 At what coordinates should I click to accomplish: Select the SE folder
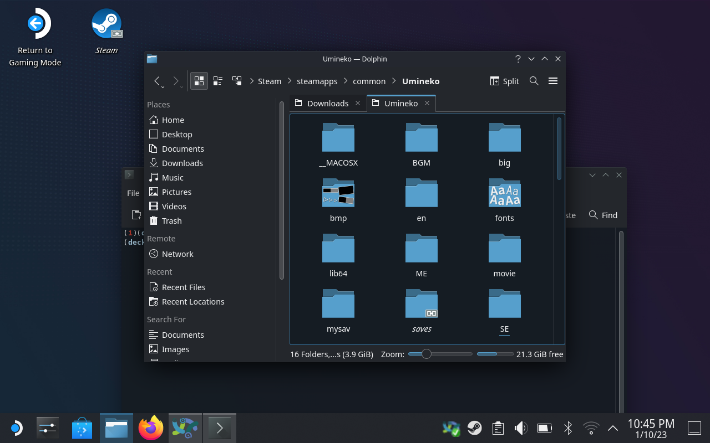click(x=505, y=311)
